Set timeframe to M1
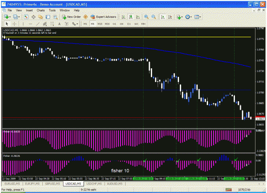 85,24
